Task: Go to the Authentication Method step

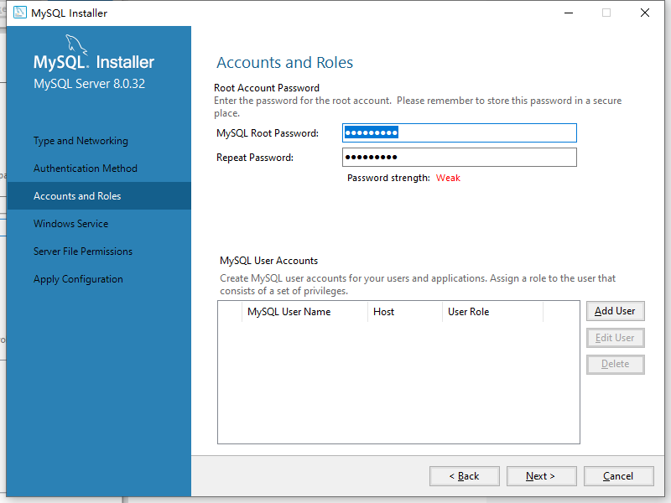Action: 86,169
